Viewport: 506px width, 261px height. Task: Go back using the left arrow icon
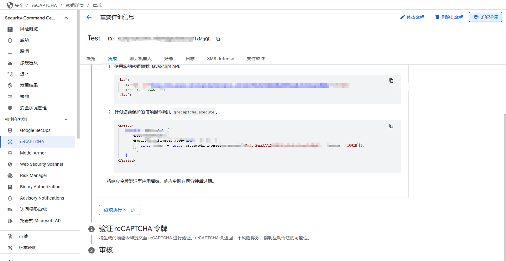click(x=89, y=17)
